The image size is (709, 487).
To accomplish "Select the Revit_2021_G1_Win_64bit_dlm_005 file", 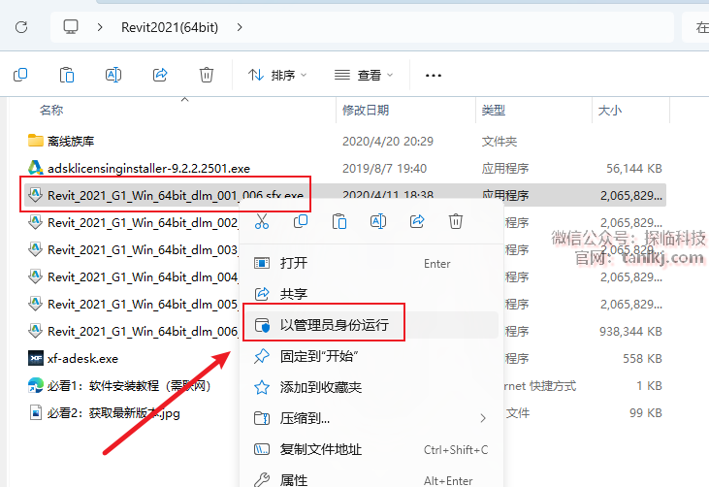I will pos(143,304).
